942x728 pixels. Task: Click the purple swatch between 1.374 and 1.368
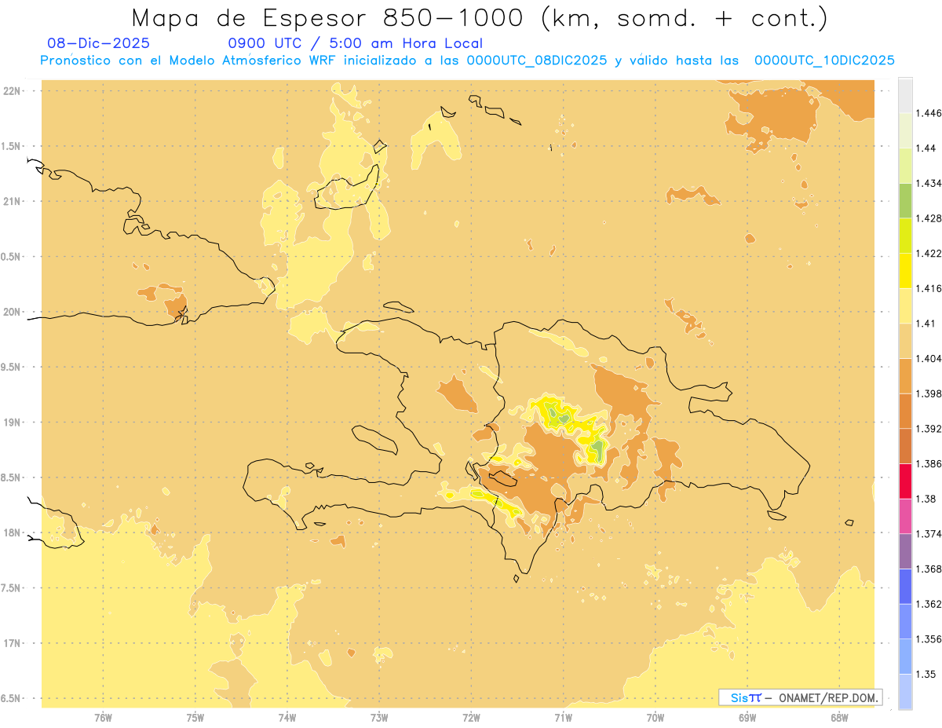[x=905, y=551]
